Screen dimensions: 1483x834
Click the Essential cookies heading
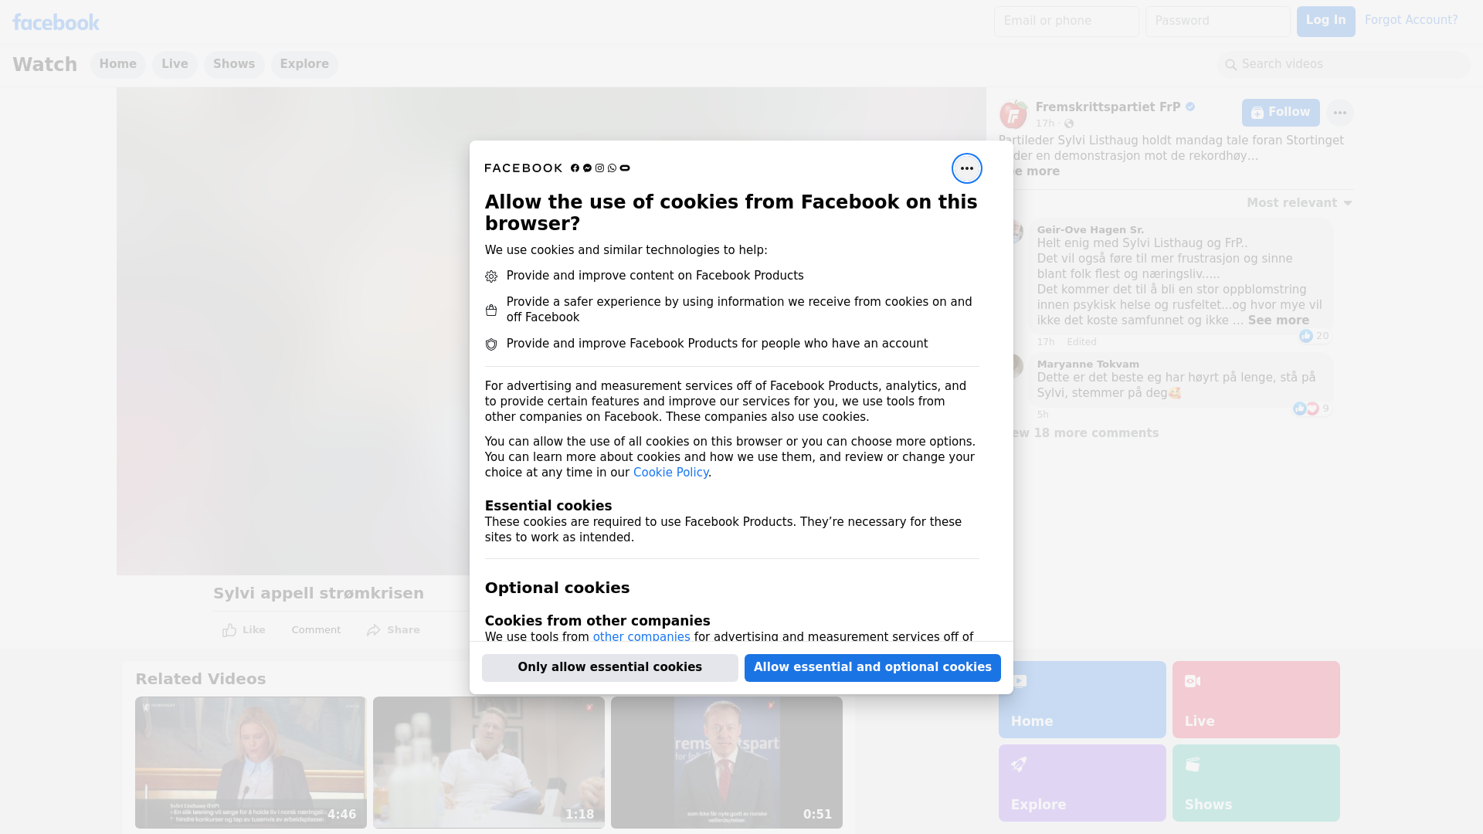click(548, 506)
